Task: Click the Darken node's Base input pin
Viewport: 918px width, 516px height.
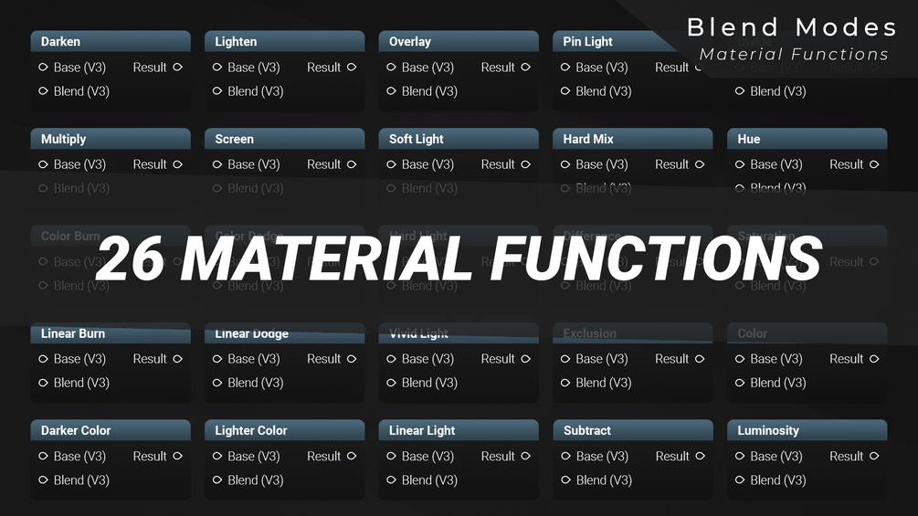Action: click(x=43, y=68)
